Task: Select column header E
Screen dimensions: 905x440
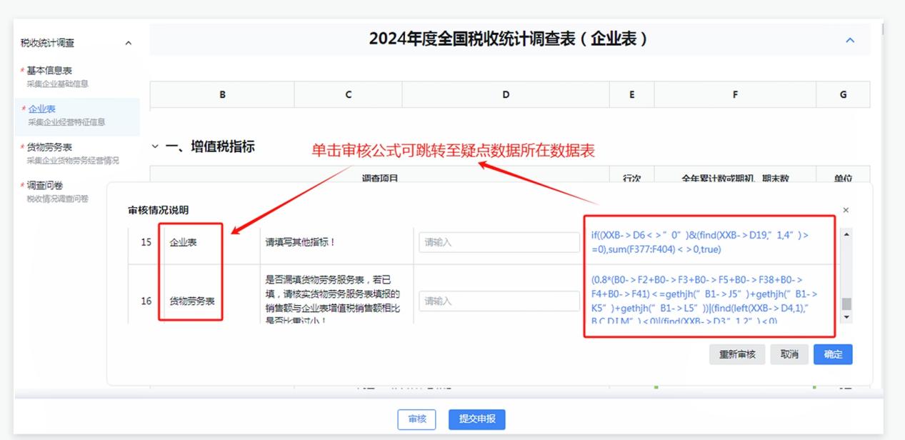Action: [631, 94]
